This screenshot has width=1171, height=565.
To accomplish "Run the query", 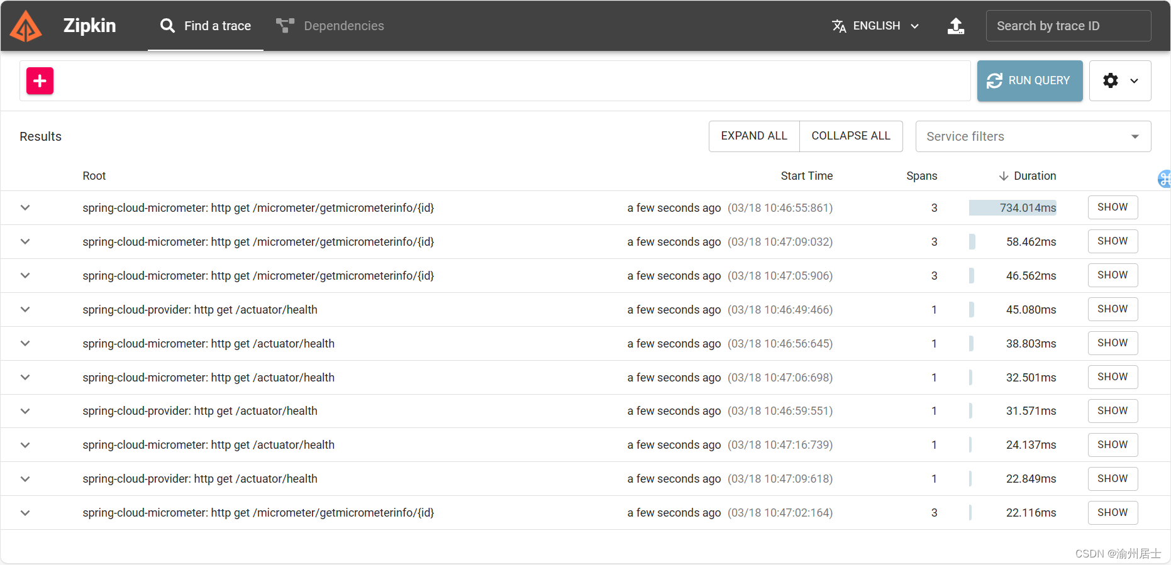I will (x=1029, y=80).
